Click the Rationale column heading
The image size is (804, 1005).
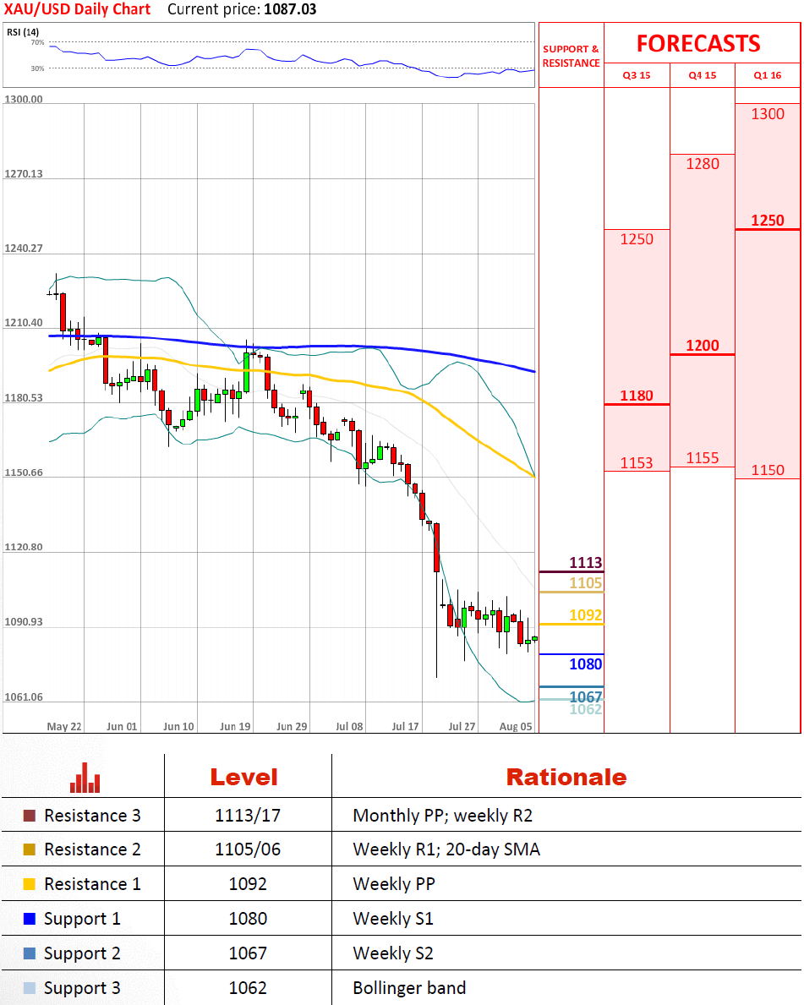click(566, 778)
